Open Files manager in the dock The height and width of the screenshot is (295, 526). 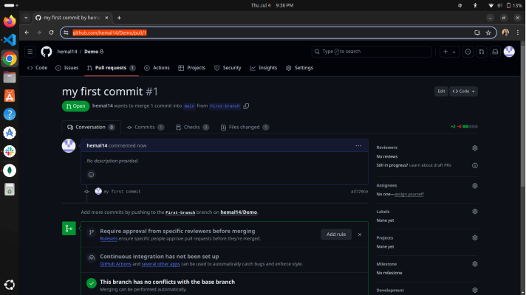[10, 77]
